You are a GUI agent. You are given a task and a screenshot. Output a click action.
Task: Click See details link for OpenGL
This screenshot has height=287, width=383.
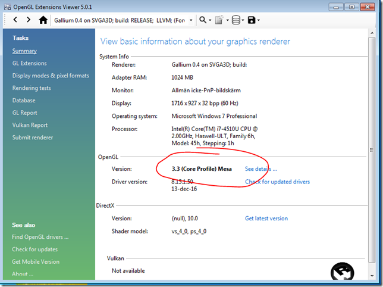click(x=261, y=169)
